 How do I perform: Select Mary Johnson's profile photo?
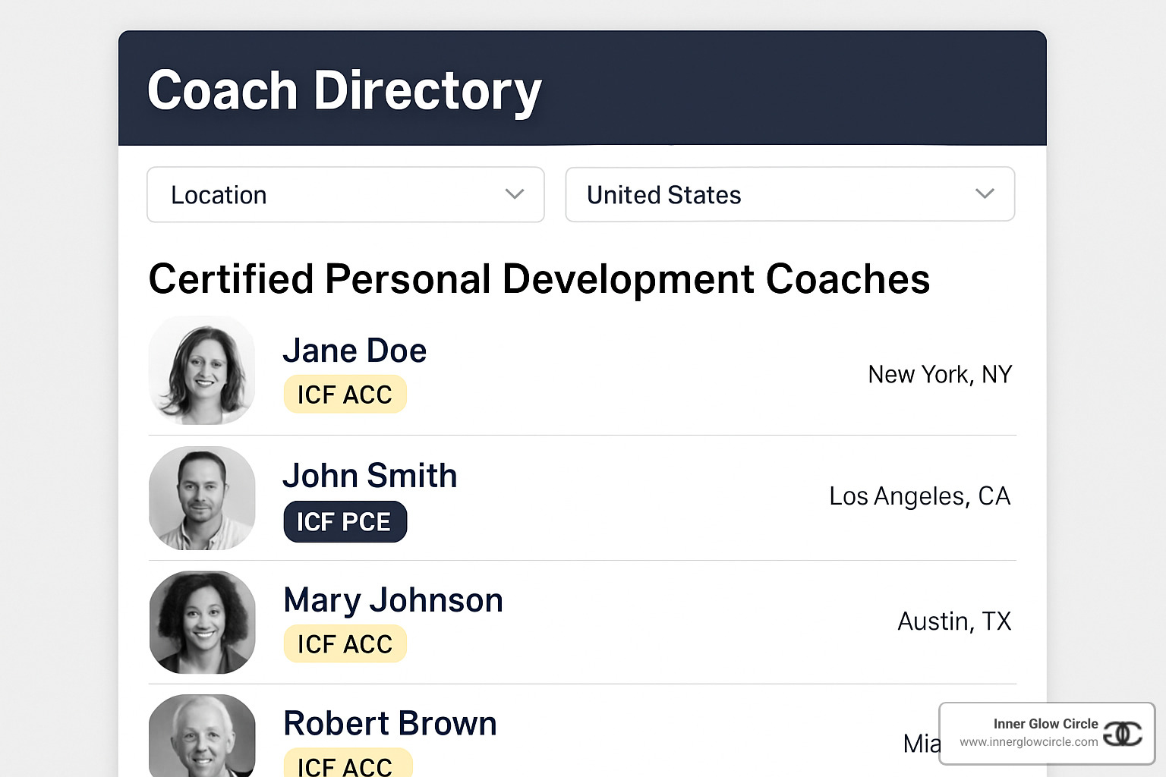[202, 622]
